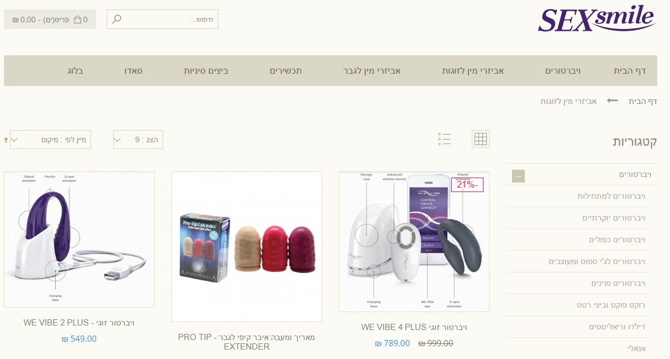
Task: Click the SEXsmile logo
Action: [x=596, y=19]
